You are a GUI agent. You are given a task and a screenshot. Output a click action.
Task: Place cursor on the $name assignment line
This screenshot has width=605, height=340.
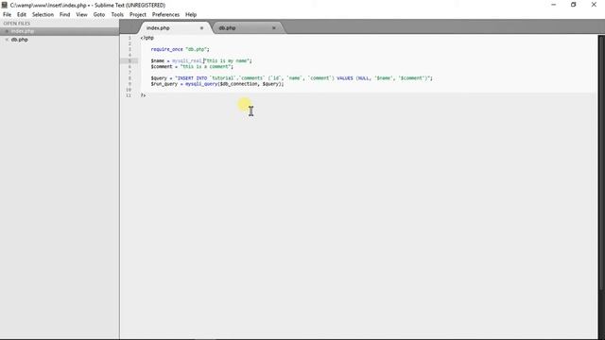point(201,60)
